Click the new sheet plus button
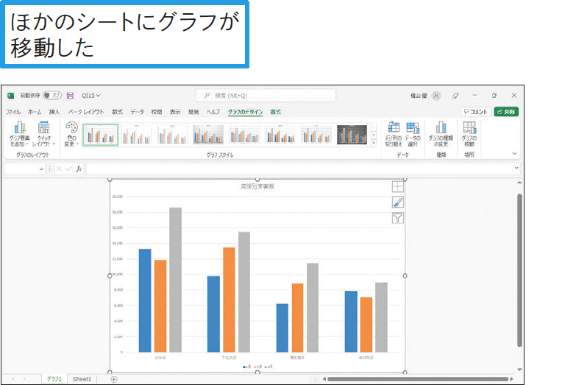The height and width of the screenshot is (385, 576). pyautogui.click(x=114, y=379)
